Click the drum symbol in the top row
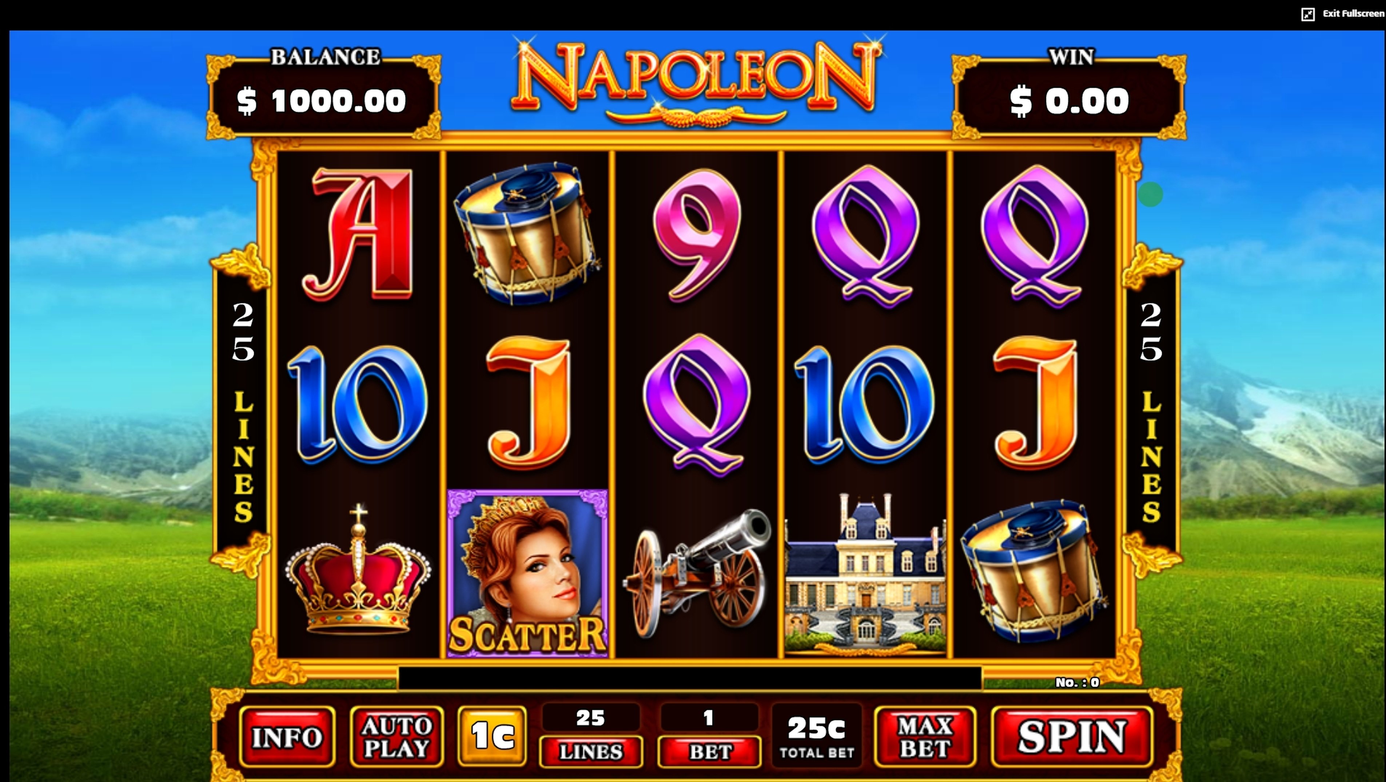This screenshot has height=782, width=1386. [x=527, y=234]
